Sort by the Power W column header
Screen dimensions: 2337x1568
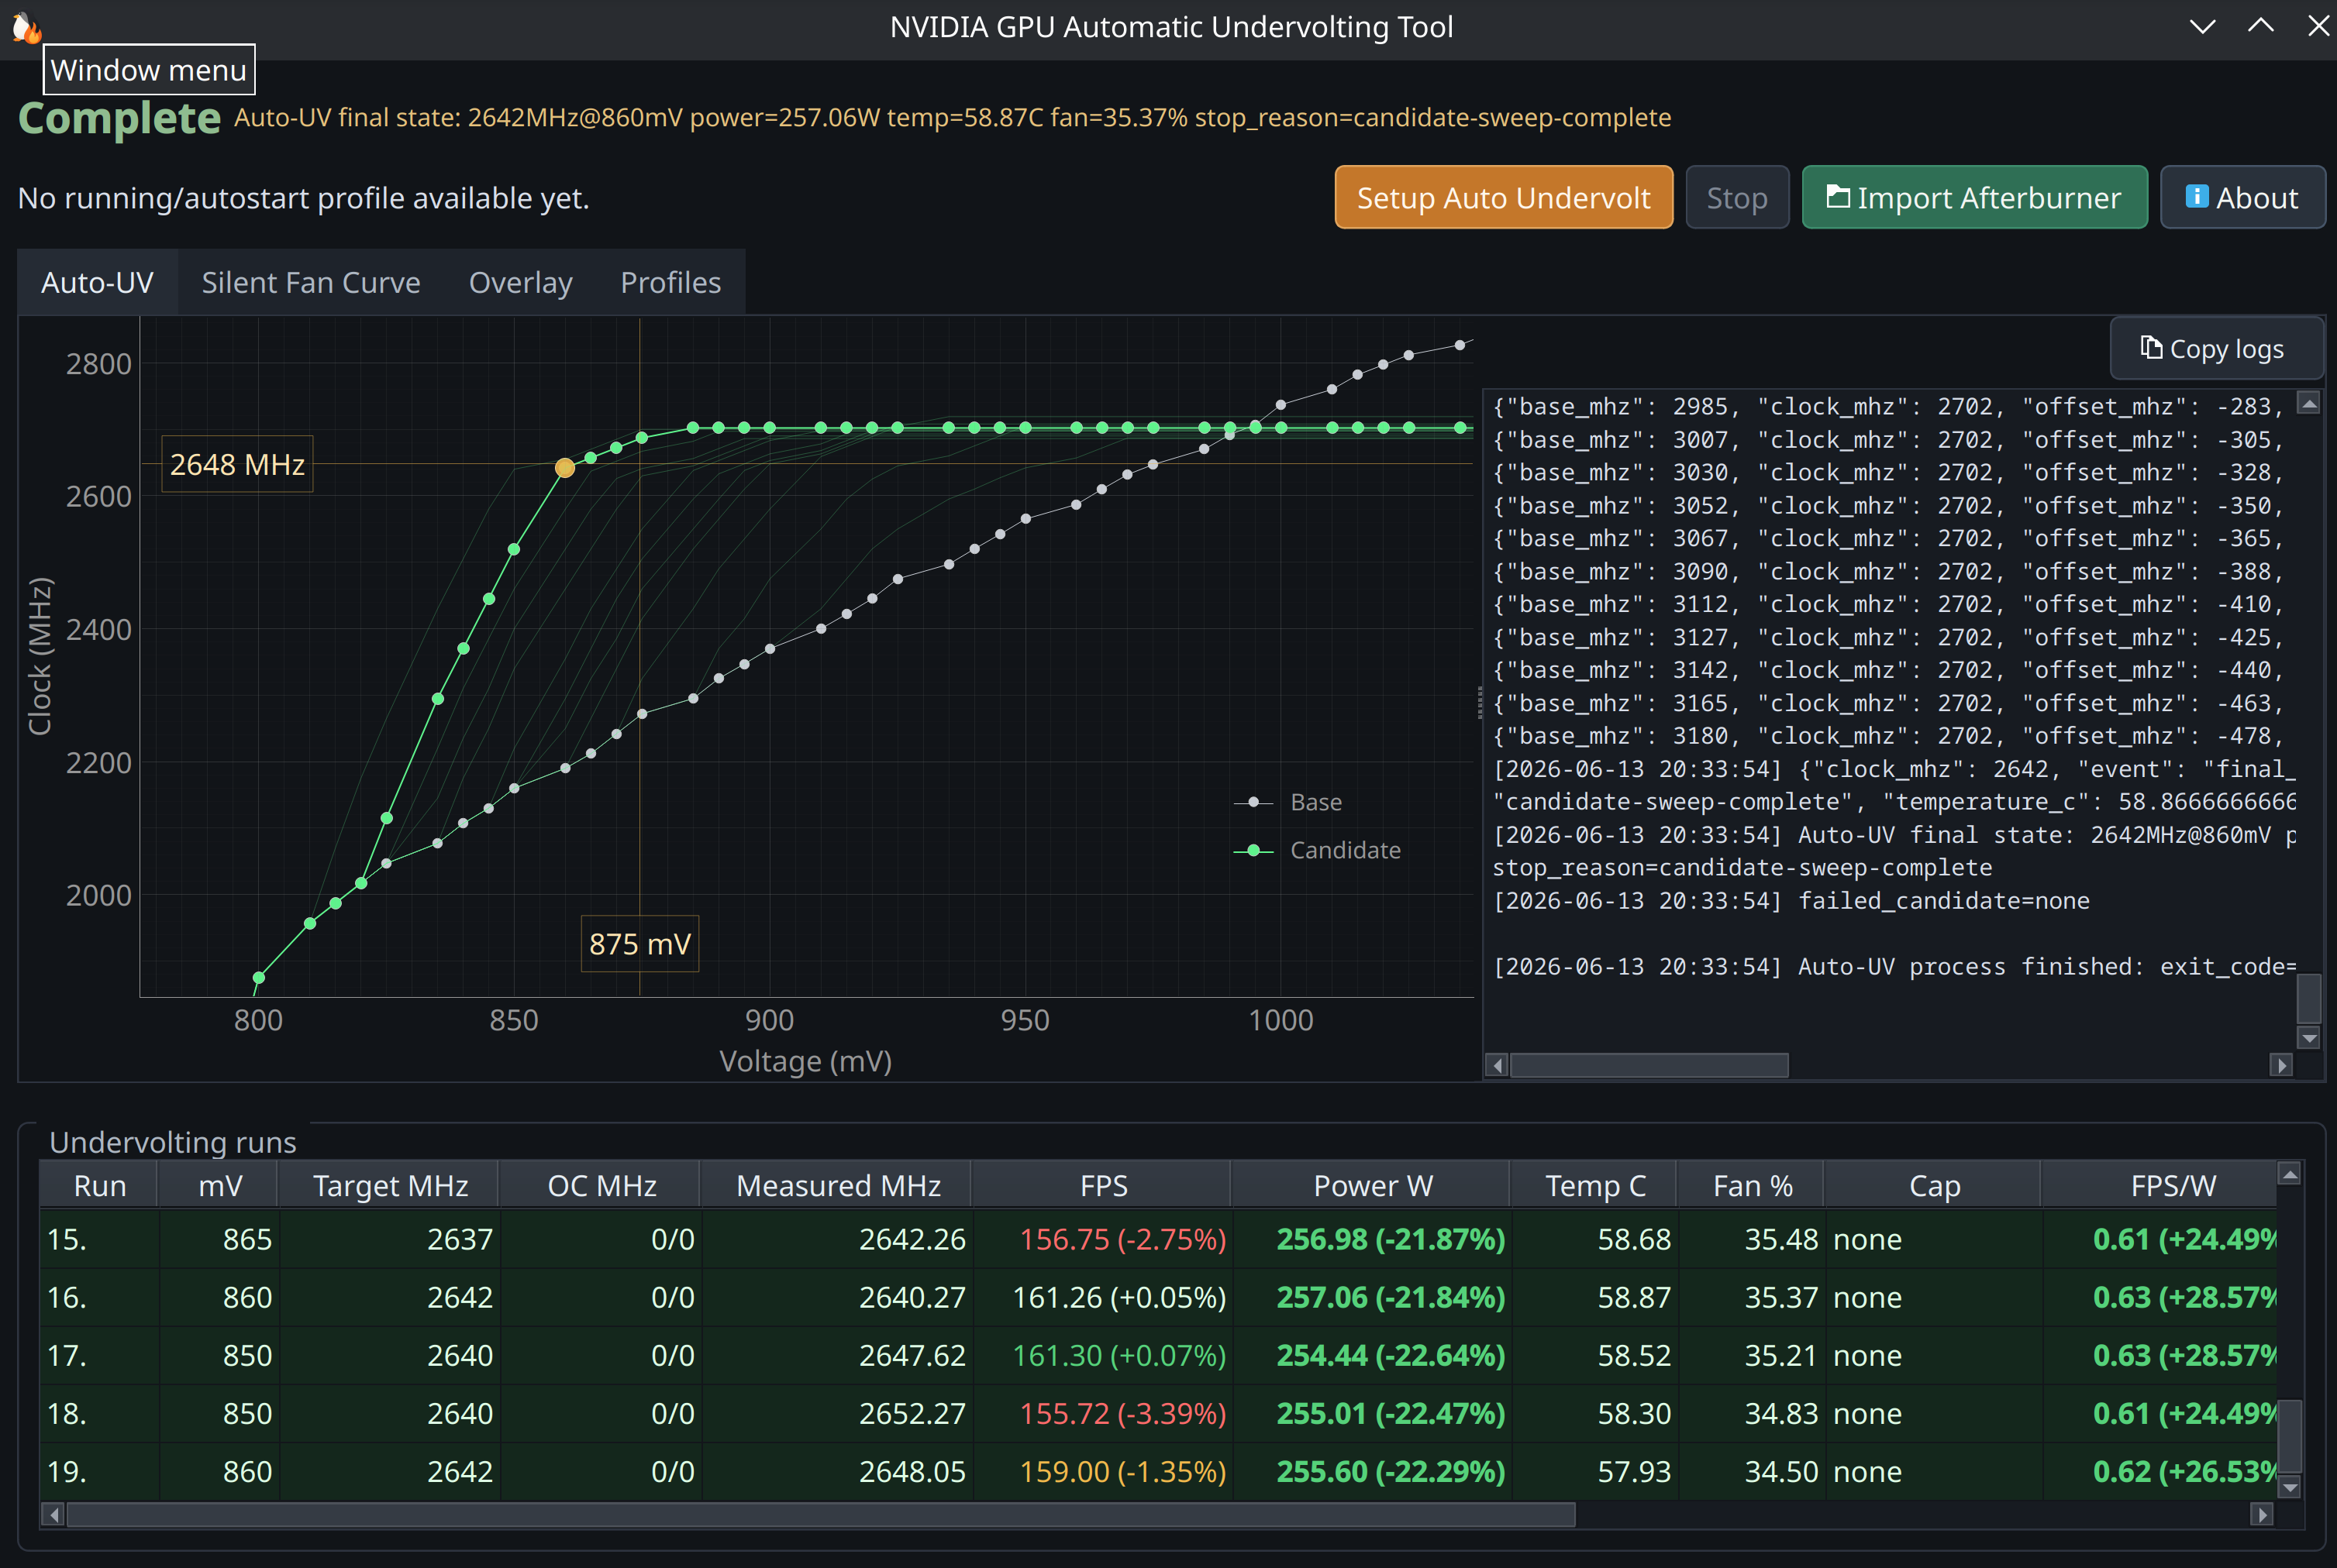1373,1186
